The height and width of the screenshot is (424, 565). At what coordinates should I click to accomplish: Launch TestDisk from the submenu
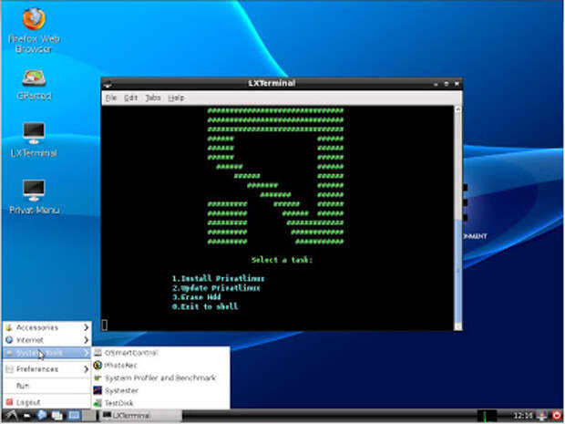(161, 403)
